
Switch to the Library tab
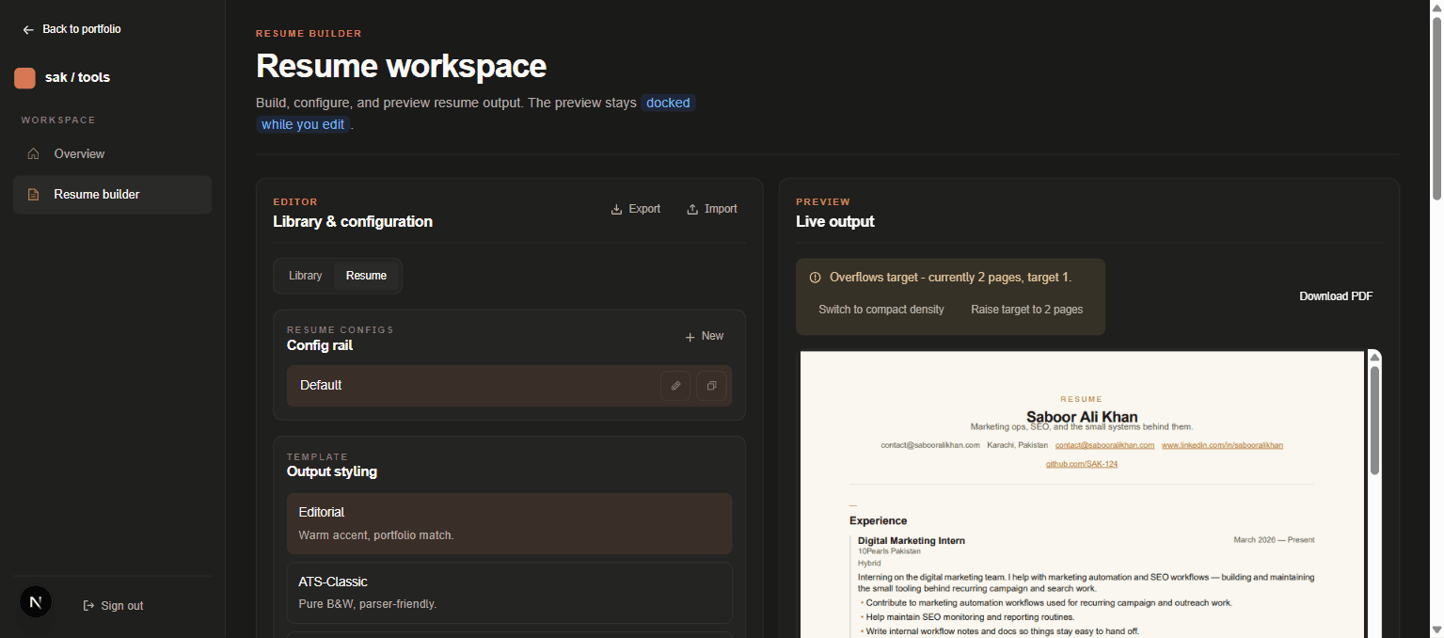305,276
